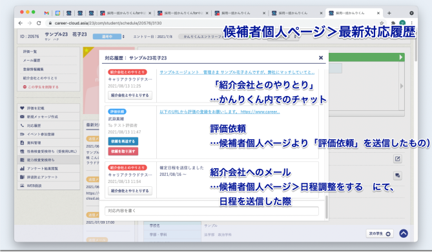Click the yellow star on candidate photo
Image resolution: width=432 pixels, height=252 pixels.
[x=87, y=50]
